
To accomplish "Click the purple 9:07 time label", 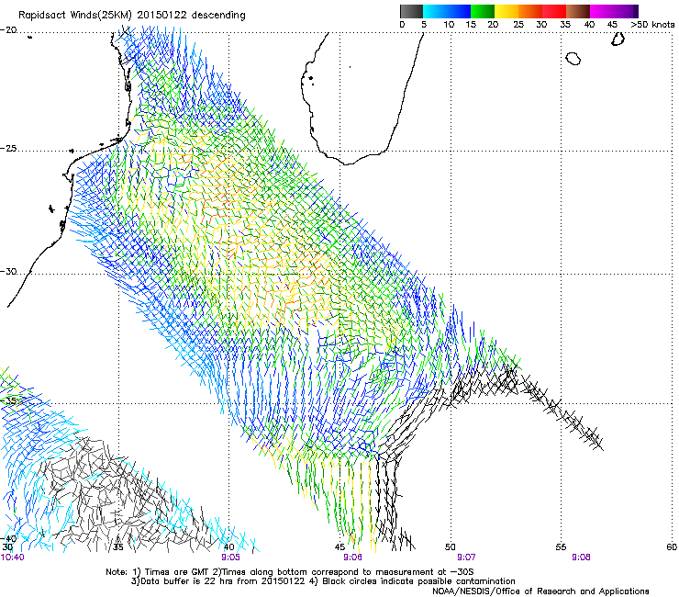I will [x=466, y=558].
